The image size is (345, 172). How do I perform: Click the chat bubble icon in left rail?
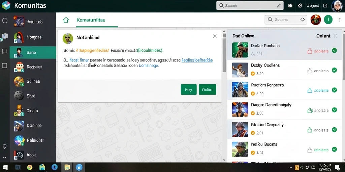point(5,51)
